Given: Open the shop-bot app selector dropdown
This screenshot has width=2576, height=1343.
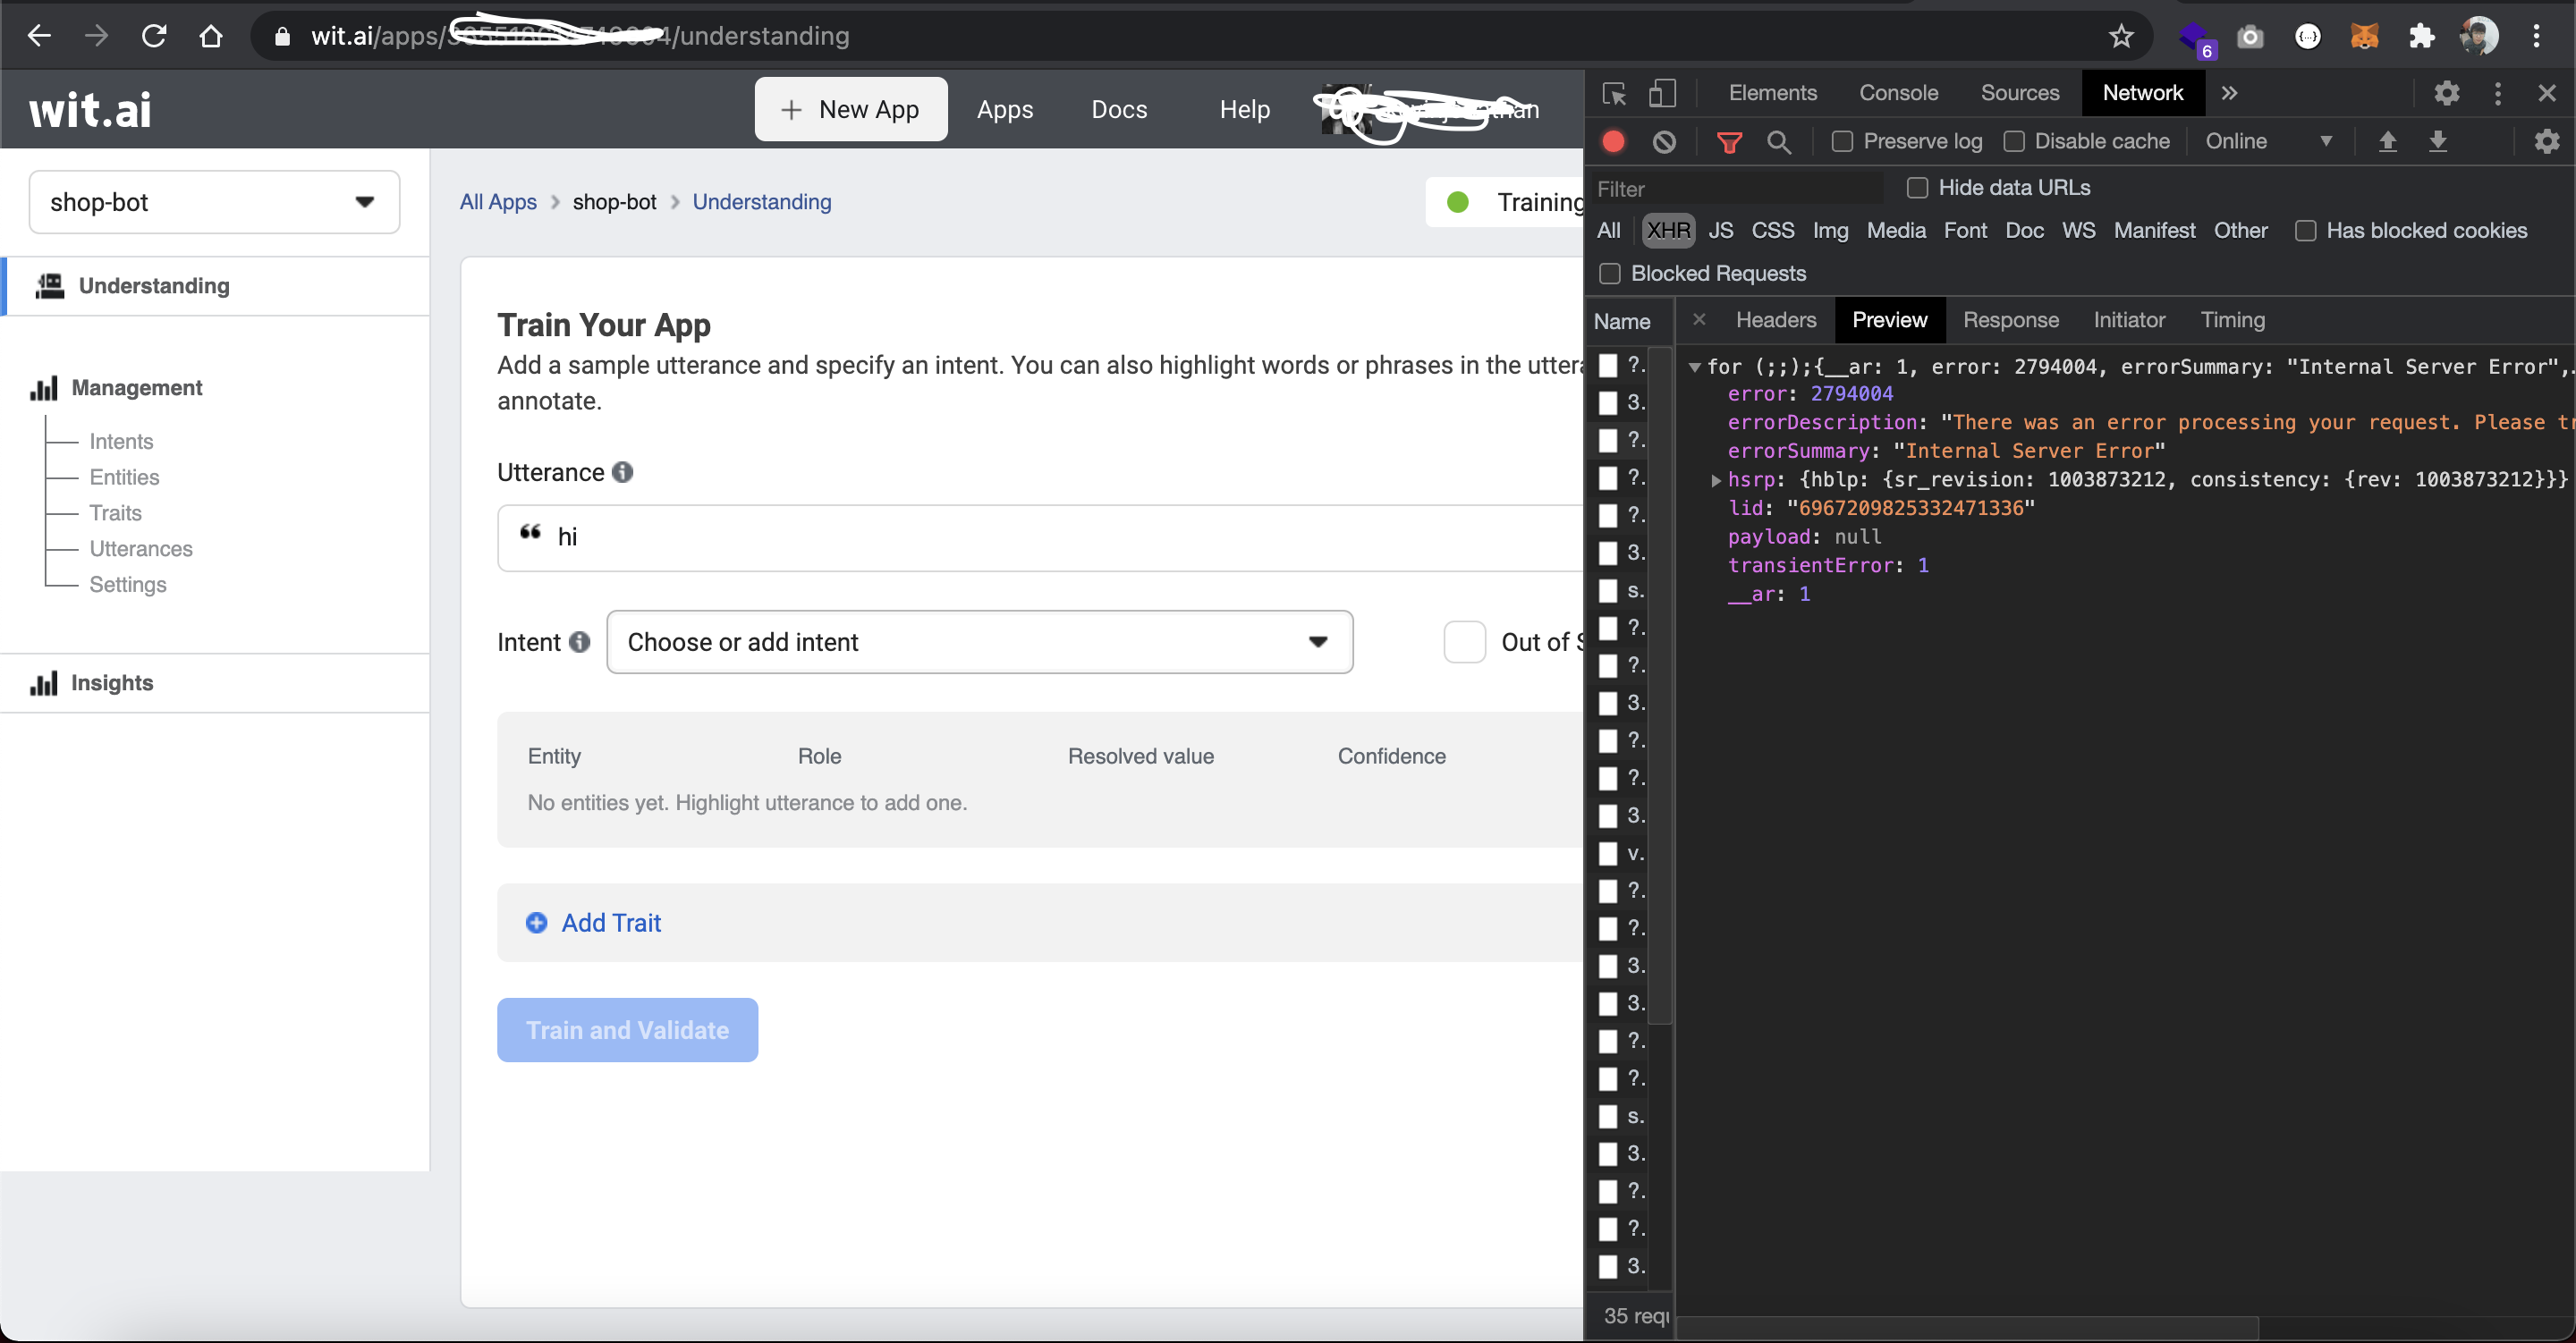Looking at the screenshot, I should pyautogui.click(x=365, y=201).
